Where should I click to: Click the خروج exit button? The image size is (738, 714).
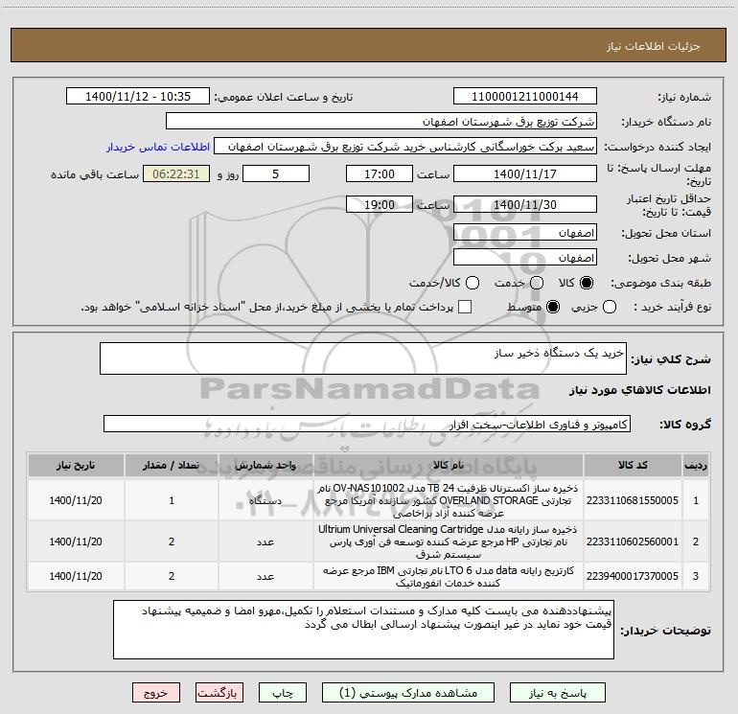point(156,693)
